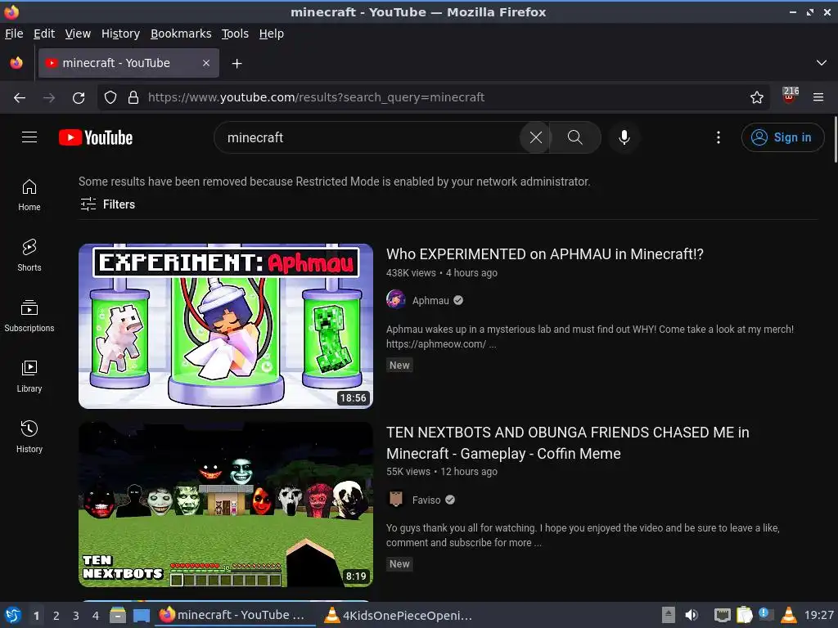
Task: Open site security padlock info
Action: coord(133,97)
